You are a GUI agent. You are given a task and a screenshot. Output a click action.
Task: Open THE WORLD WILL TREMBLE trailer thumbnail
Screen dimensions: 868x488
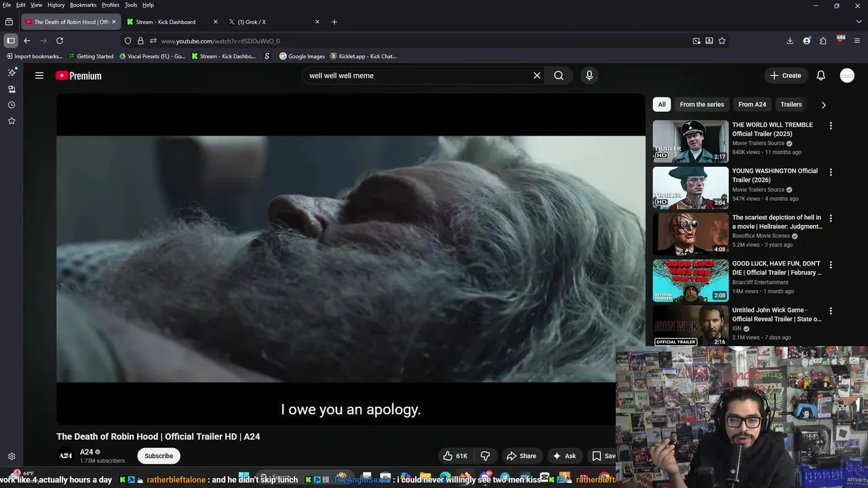pos(690,142)
